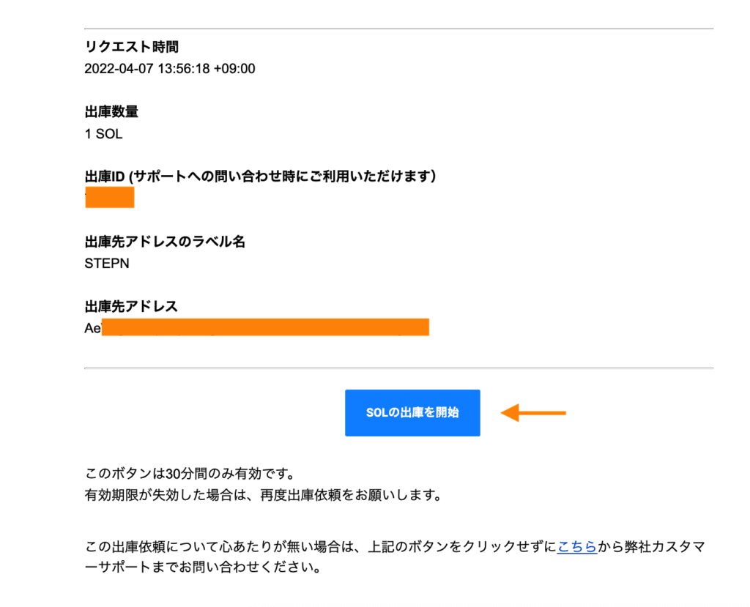
Task: Click the timestamp 2022-04-07 13:56:18 +09:00
Action: pos(170,69)
